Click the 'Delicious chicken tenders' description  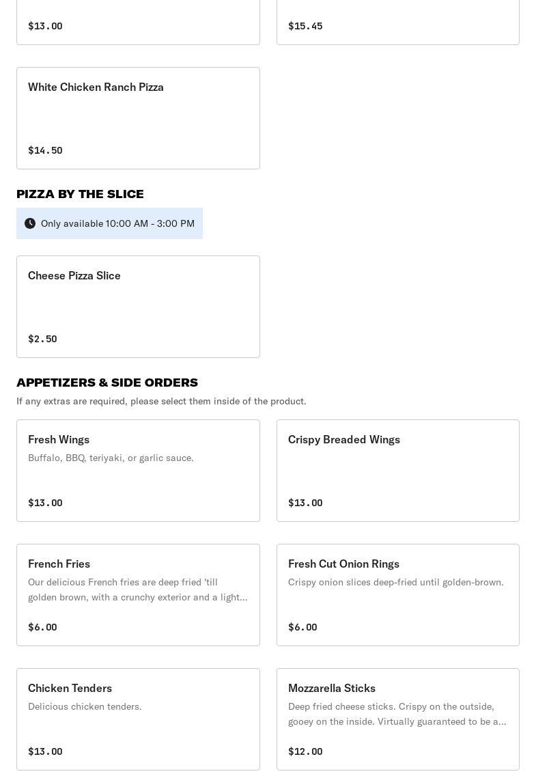point(85,706)
